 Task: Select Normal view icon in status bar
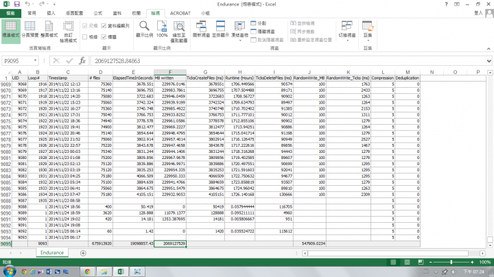[393, 262]
